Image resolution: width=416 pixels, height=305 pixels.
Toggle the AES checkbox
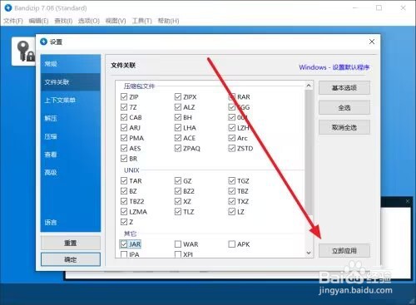[x=124, y=148]
